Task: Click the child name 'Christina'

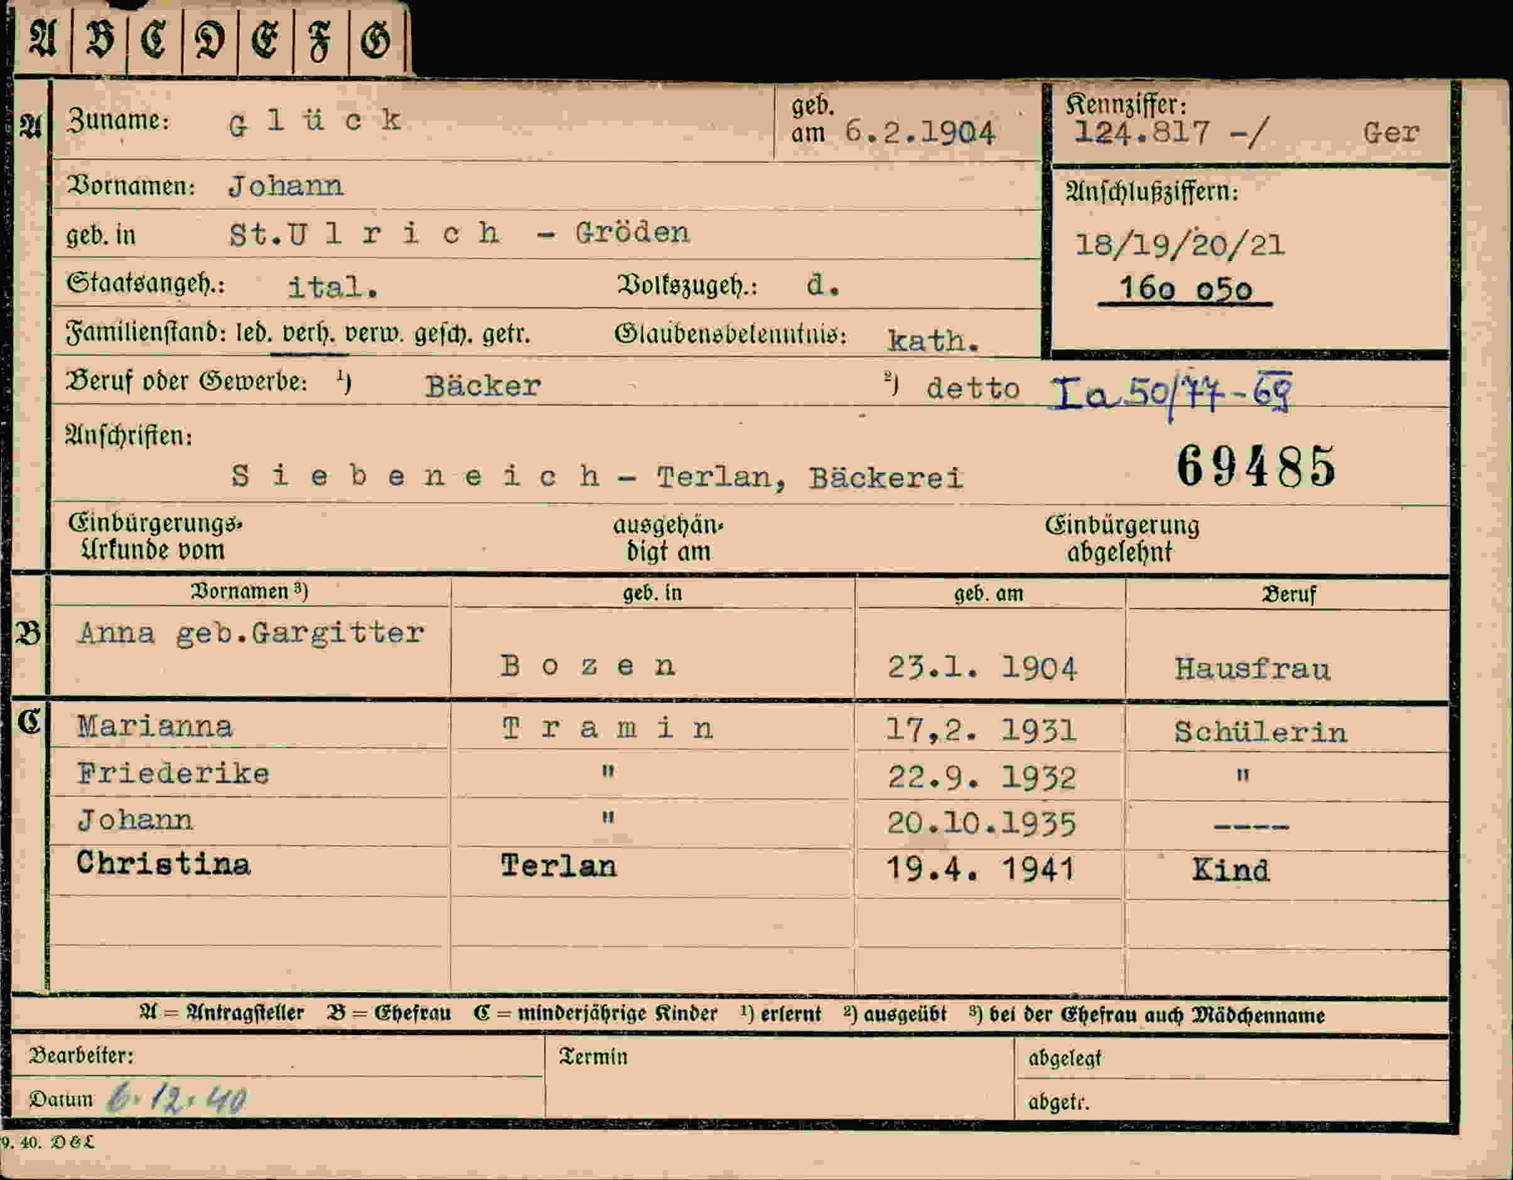Action: [163, 864]
